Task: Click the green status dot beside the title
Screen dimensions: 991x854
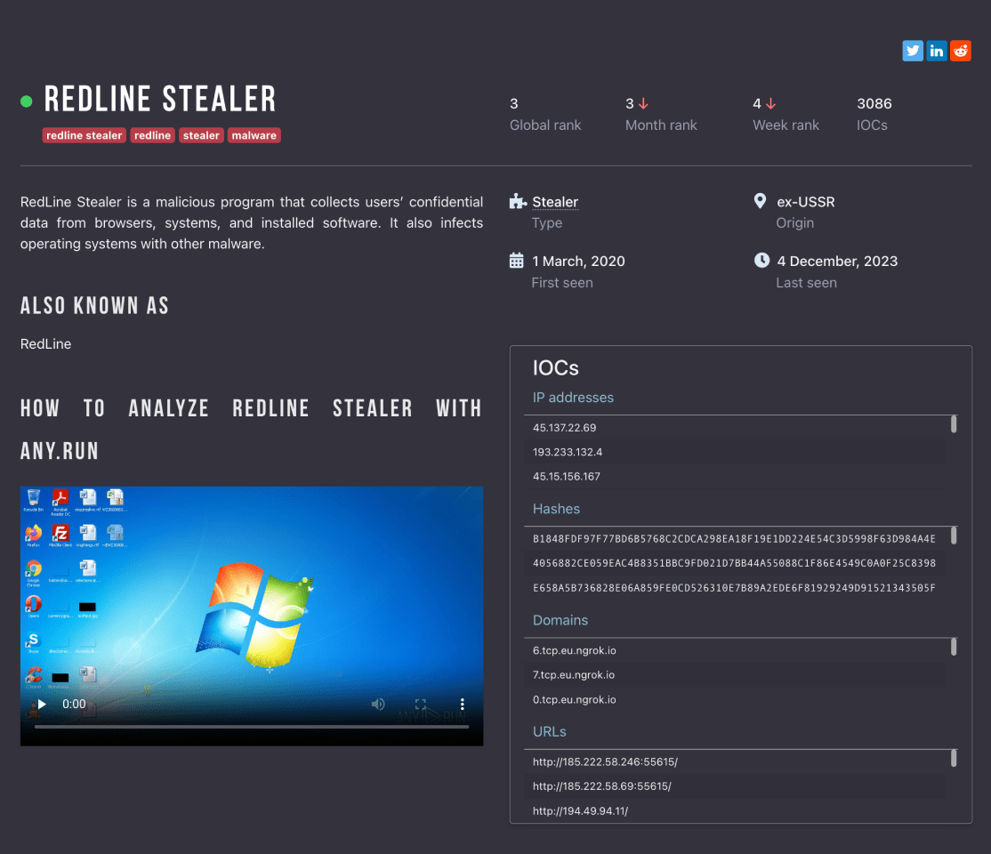Action: [26, 101]
